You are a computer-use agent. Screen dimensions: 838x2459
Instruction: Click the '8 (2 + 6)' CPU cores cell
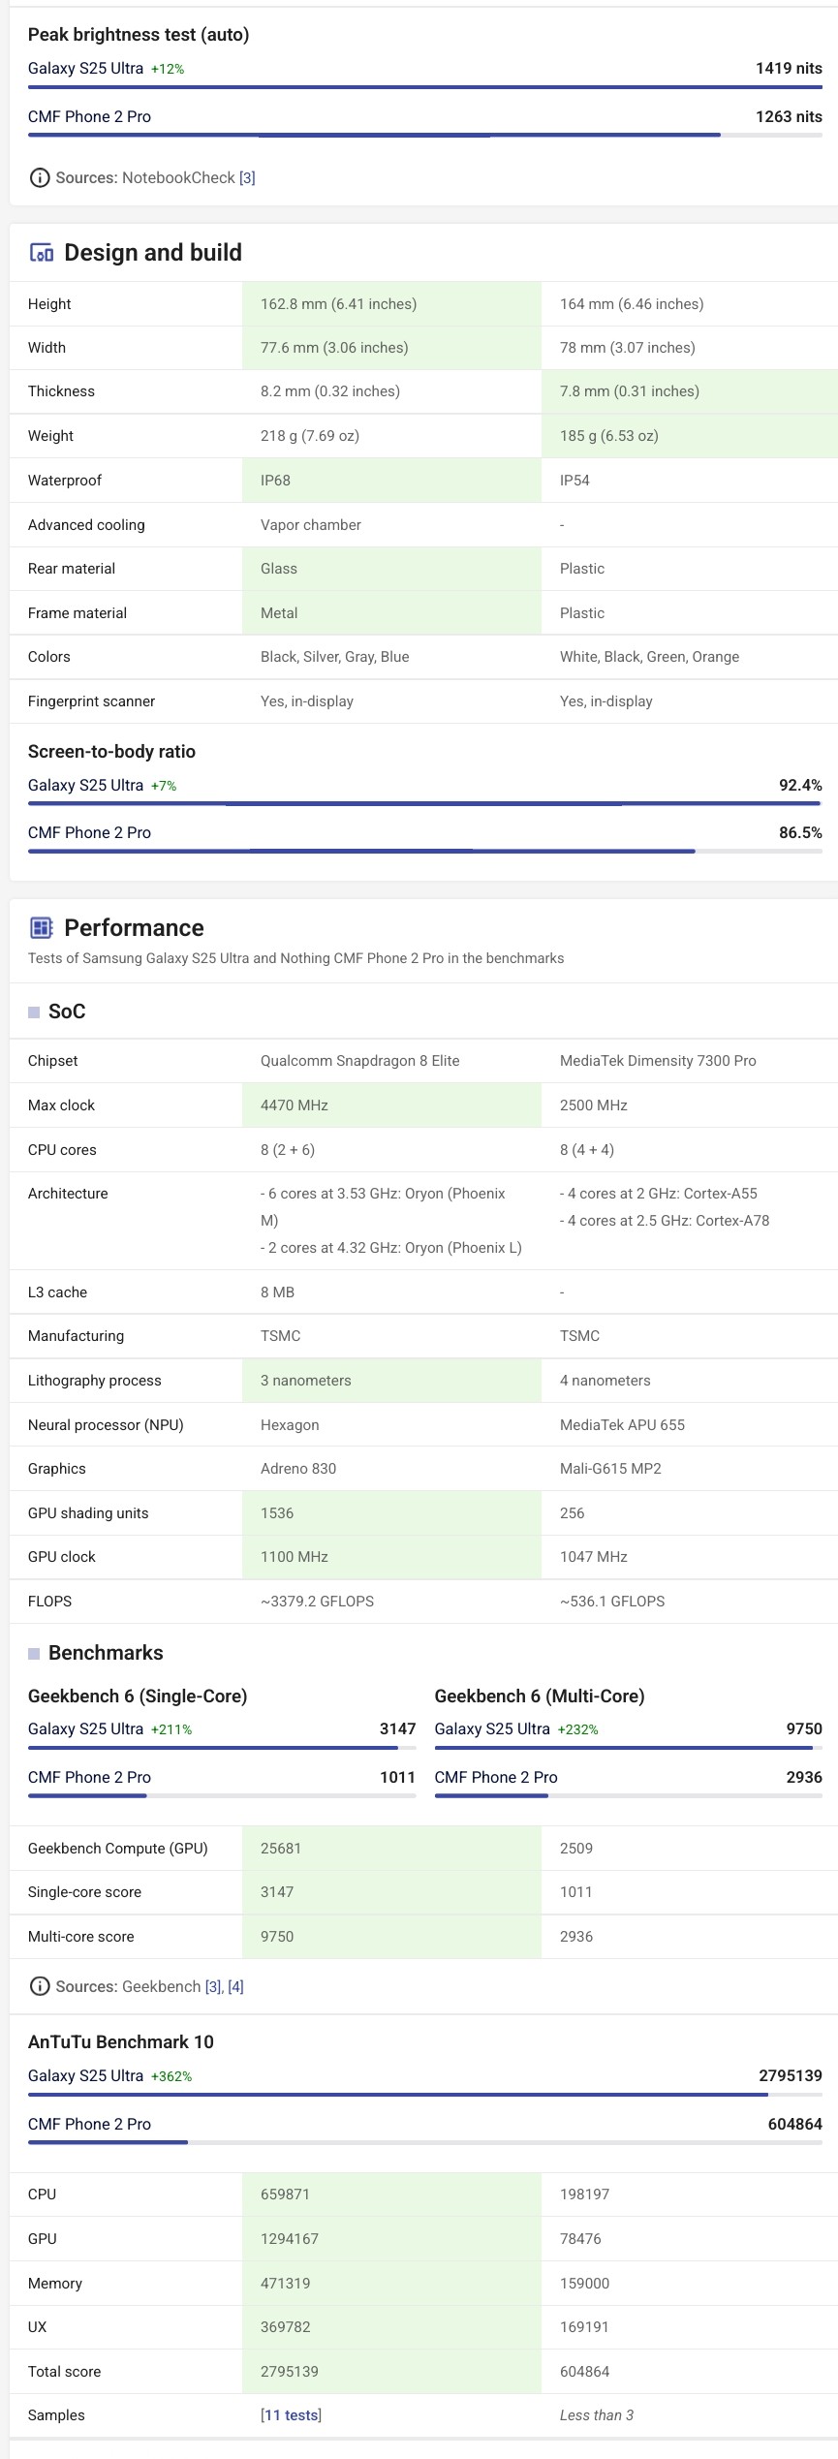[x=391, y=1150]
